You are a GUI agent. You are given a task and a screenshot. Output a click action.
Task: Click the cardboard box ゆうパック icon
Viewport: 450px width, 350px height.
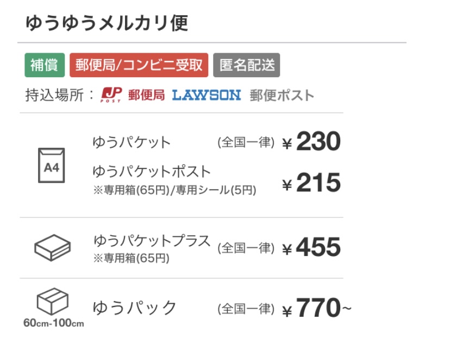[52, 301]
